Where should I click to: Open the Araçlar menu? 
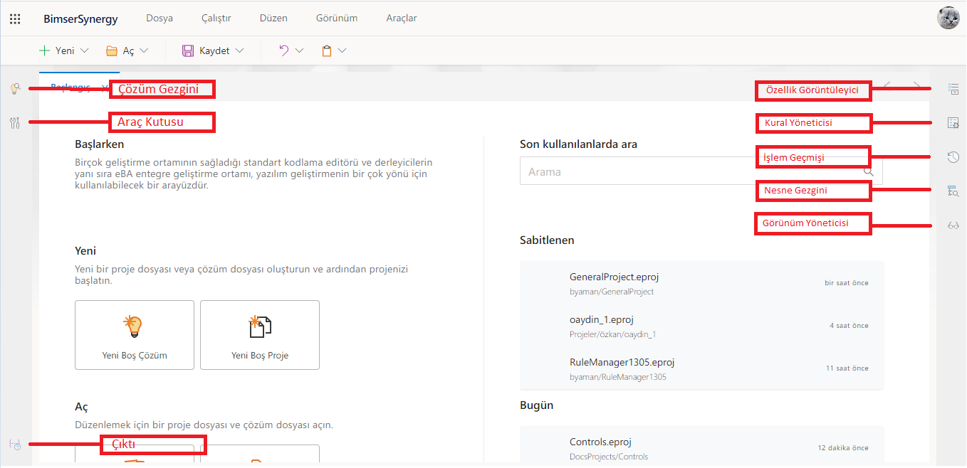click(401, 18)
